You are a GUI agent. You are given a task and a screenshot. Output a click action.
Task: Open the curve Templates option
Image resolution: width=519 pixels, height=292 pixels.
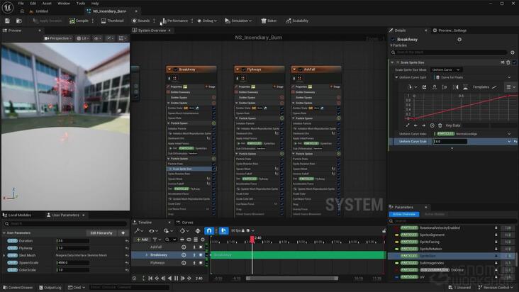484,87
